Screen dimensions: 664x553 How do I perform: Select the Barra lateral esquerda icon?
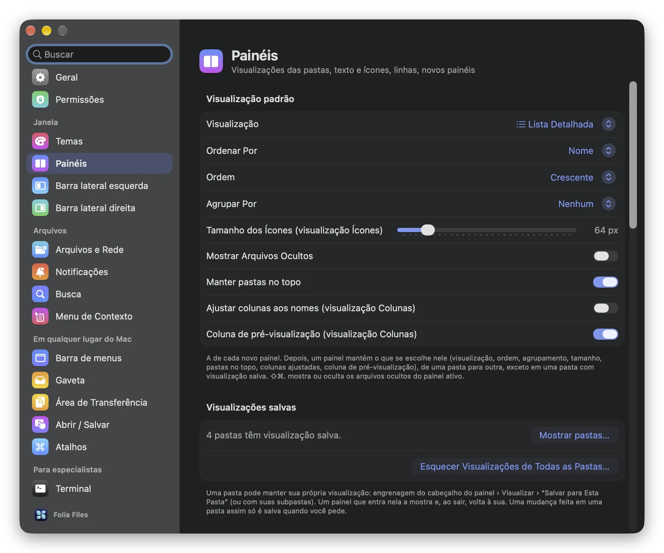tap(40, 186)
